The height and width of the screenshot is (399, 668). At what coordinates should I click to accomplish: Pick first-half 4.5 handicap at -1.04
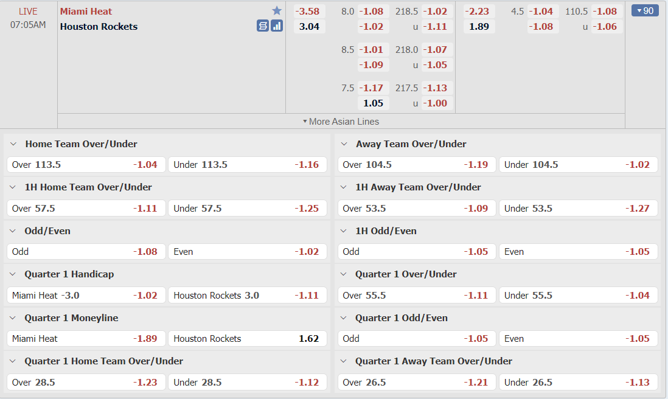point(543,11)
